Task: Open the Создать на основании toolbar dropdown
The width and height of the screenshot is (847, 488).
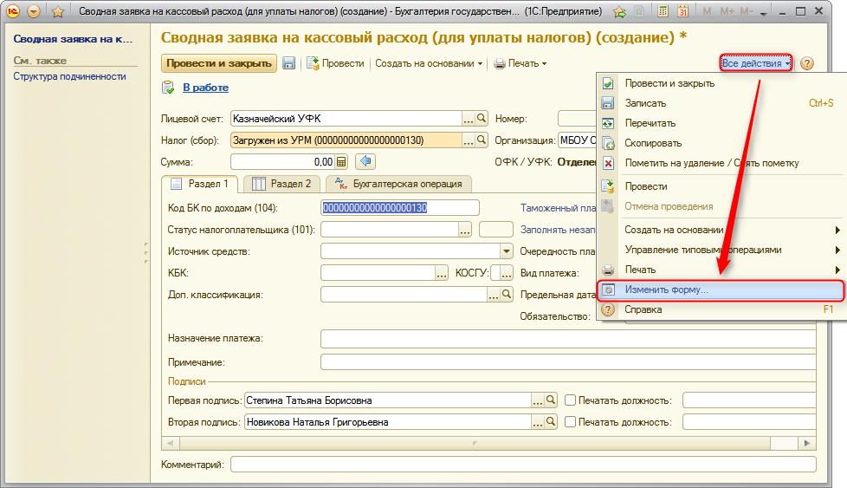Action: tap(429, 63)
